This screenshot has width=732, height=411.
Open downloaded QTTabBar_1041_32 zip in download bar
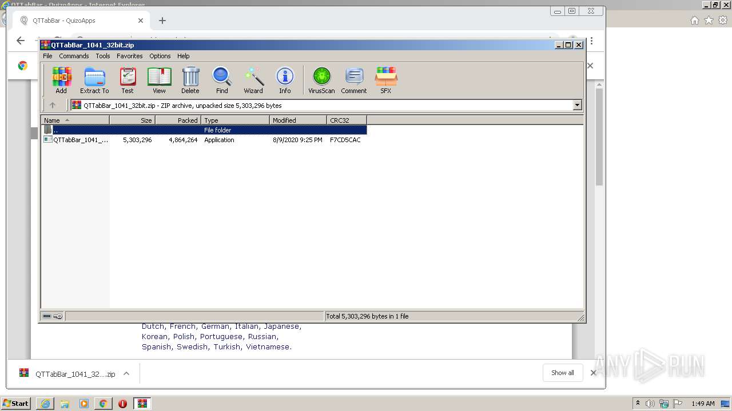[67, 374]
